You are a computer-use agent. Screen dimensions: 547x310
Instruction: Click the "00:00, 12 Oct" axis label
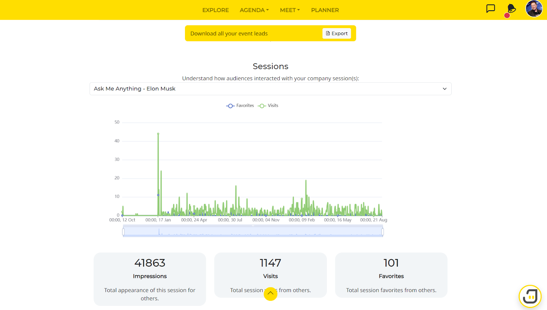[x=122, y=220]
